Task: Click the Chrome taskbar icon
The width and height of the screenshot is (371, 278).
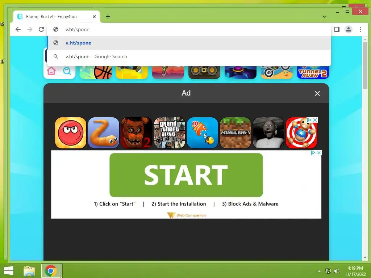Action: tap(50, 271)
